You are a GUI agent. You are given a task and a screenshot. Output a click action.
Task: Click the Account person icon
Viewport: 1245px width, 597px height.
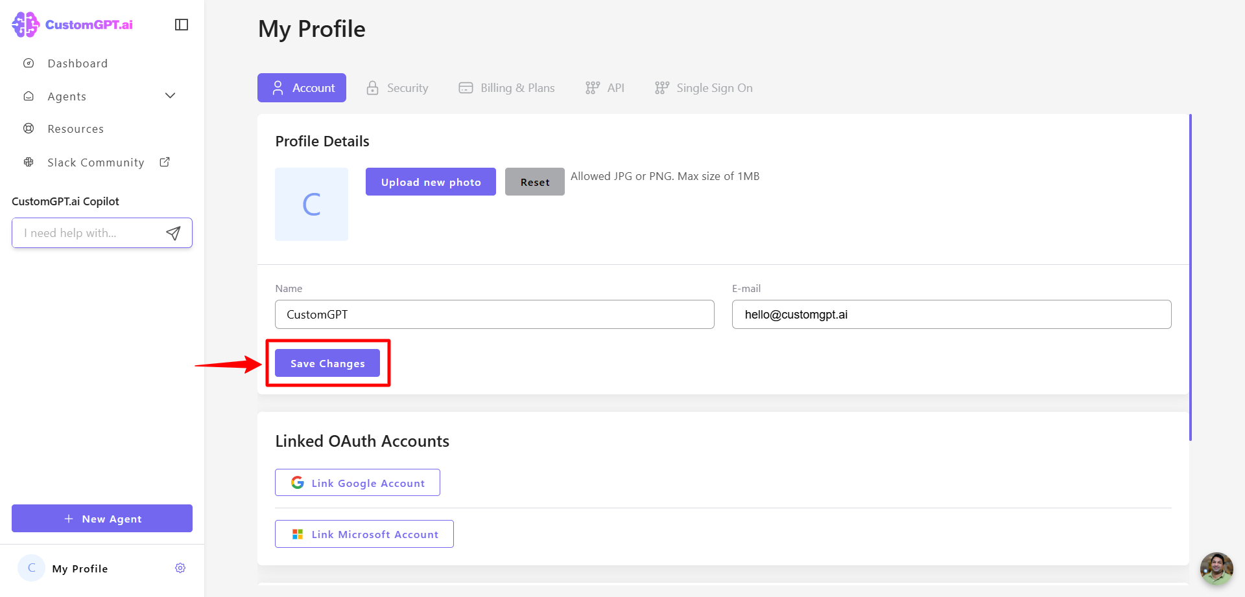(x=278, y=88)
